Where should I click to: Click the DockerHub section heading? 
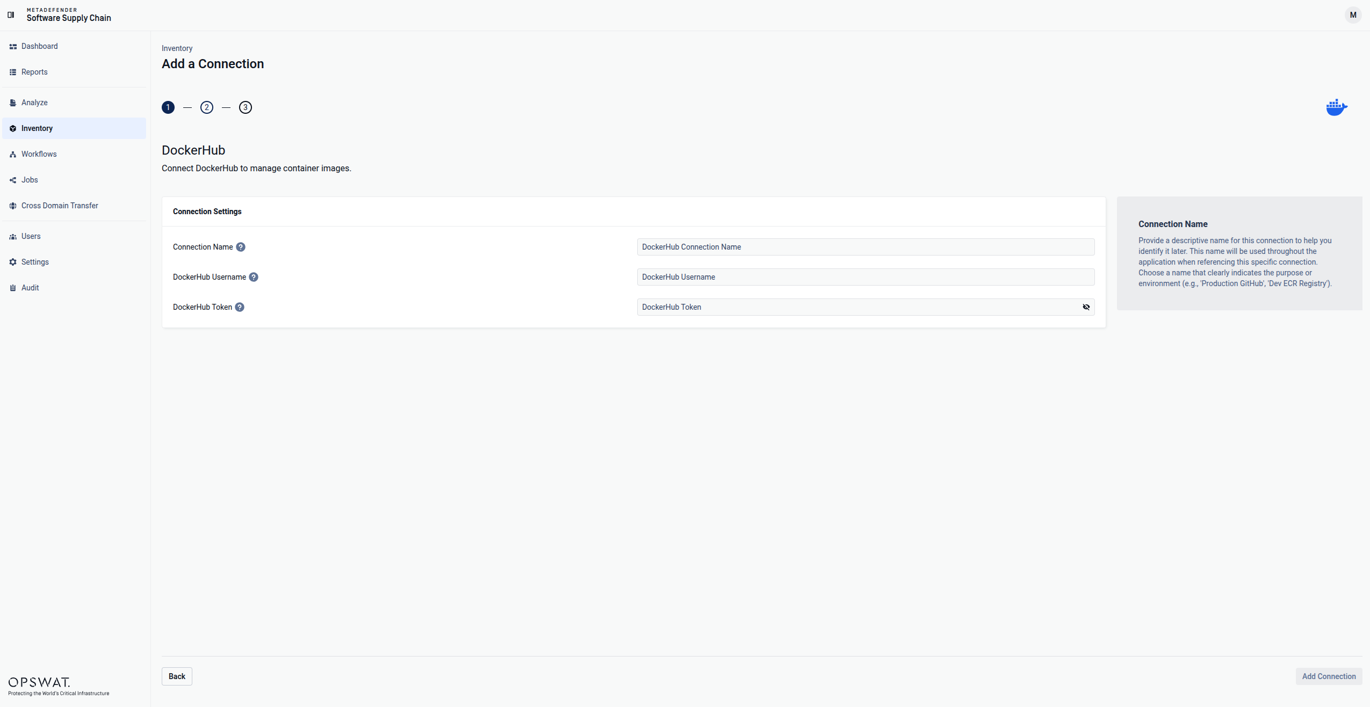pos(193,150)
